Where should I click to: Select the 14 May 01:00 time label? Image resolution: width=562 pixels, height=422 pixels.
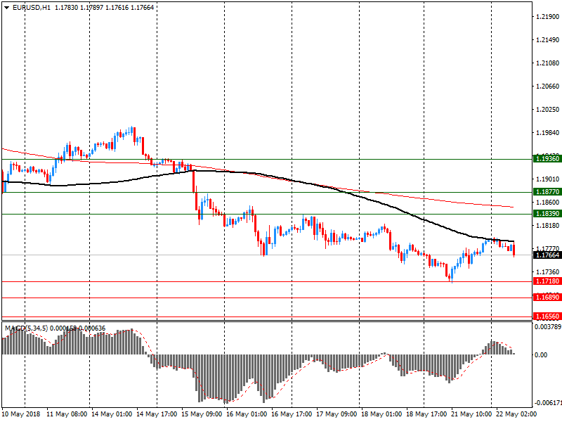(x=112, y=414)
